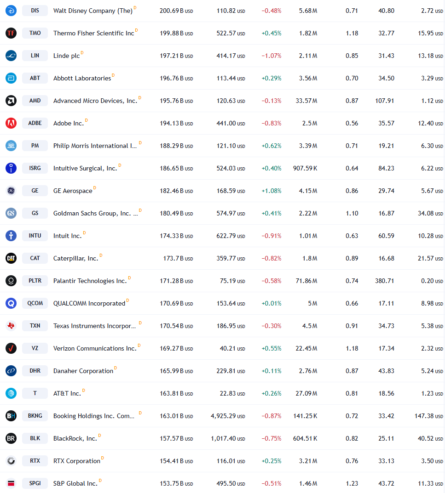The width and height of the screenshot is (445, 493).
Task: Click the Danaher logo icon
Action: coord(11,371)
